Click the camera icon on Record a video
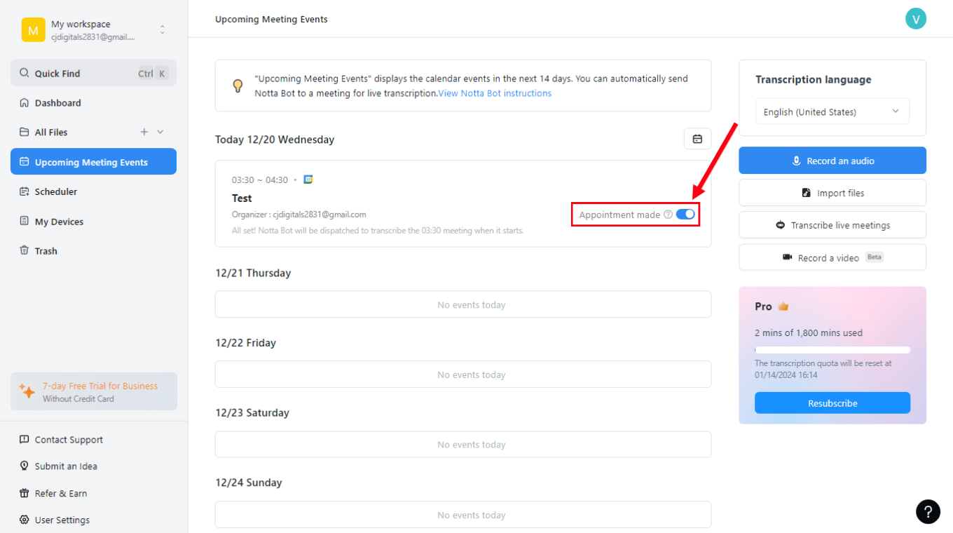 tap(788, 257)
